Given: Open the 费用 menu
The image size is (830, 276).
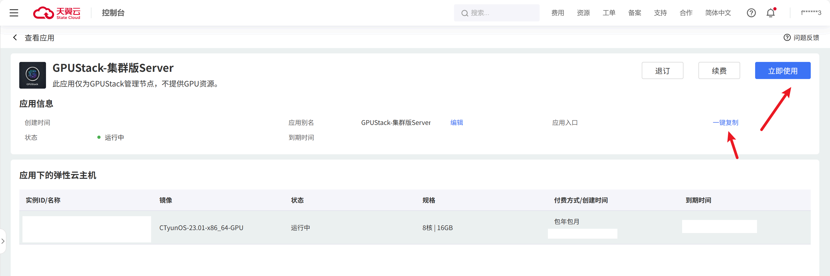Looking at the screenshot, I should pos(558,13).
